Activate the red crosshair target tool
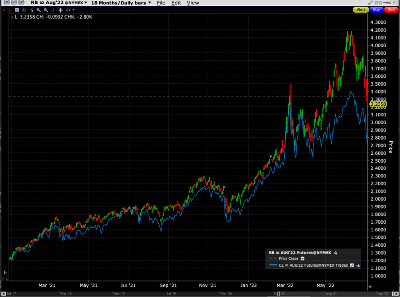This screenshot has width=400, height=297. tap(10, 10)
